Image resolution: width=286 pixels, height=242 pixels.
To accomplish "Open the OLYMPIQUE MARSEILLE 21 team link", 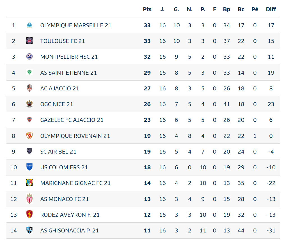I will pyautogui.click(x=76, y=25).
